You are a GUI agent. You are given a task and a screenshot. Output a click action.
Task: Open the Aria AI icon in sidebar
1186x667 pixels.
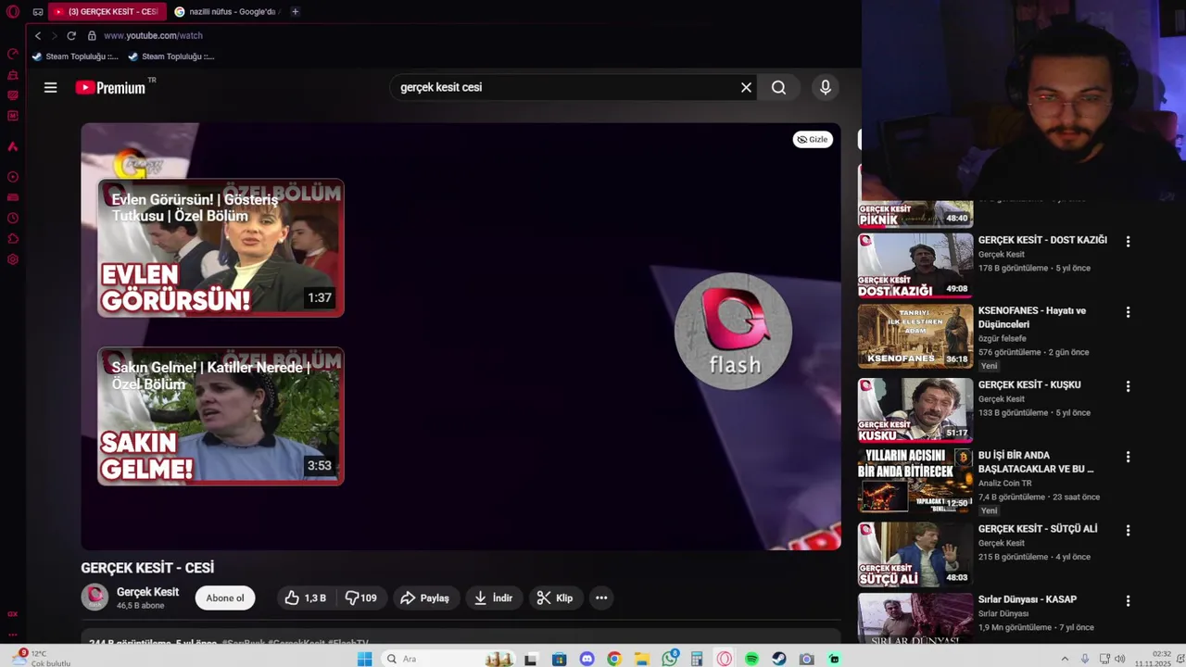point(13,146)
